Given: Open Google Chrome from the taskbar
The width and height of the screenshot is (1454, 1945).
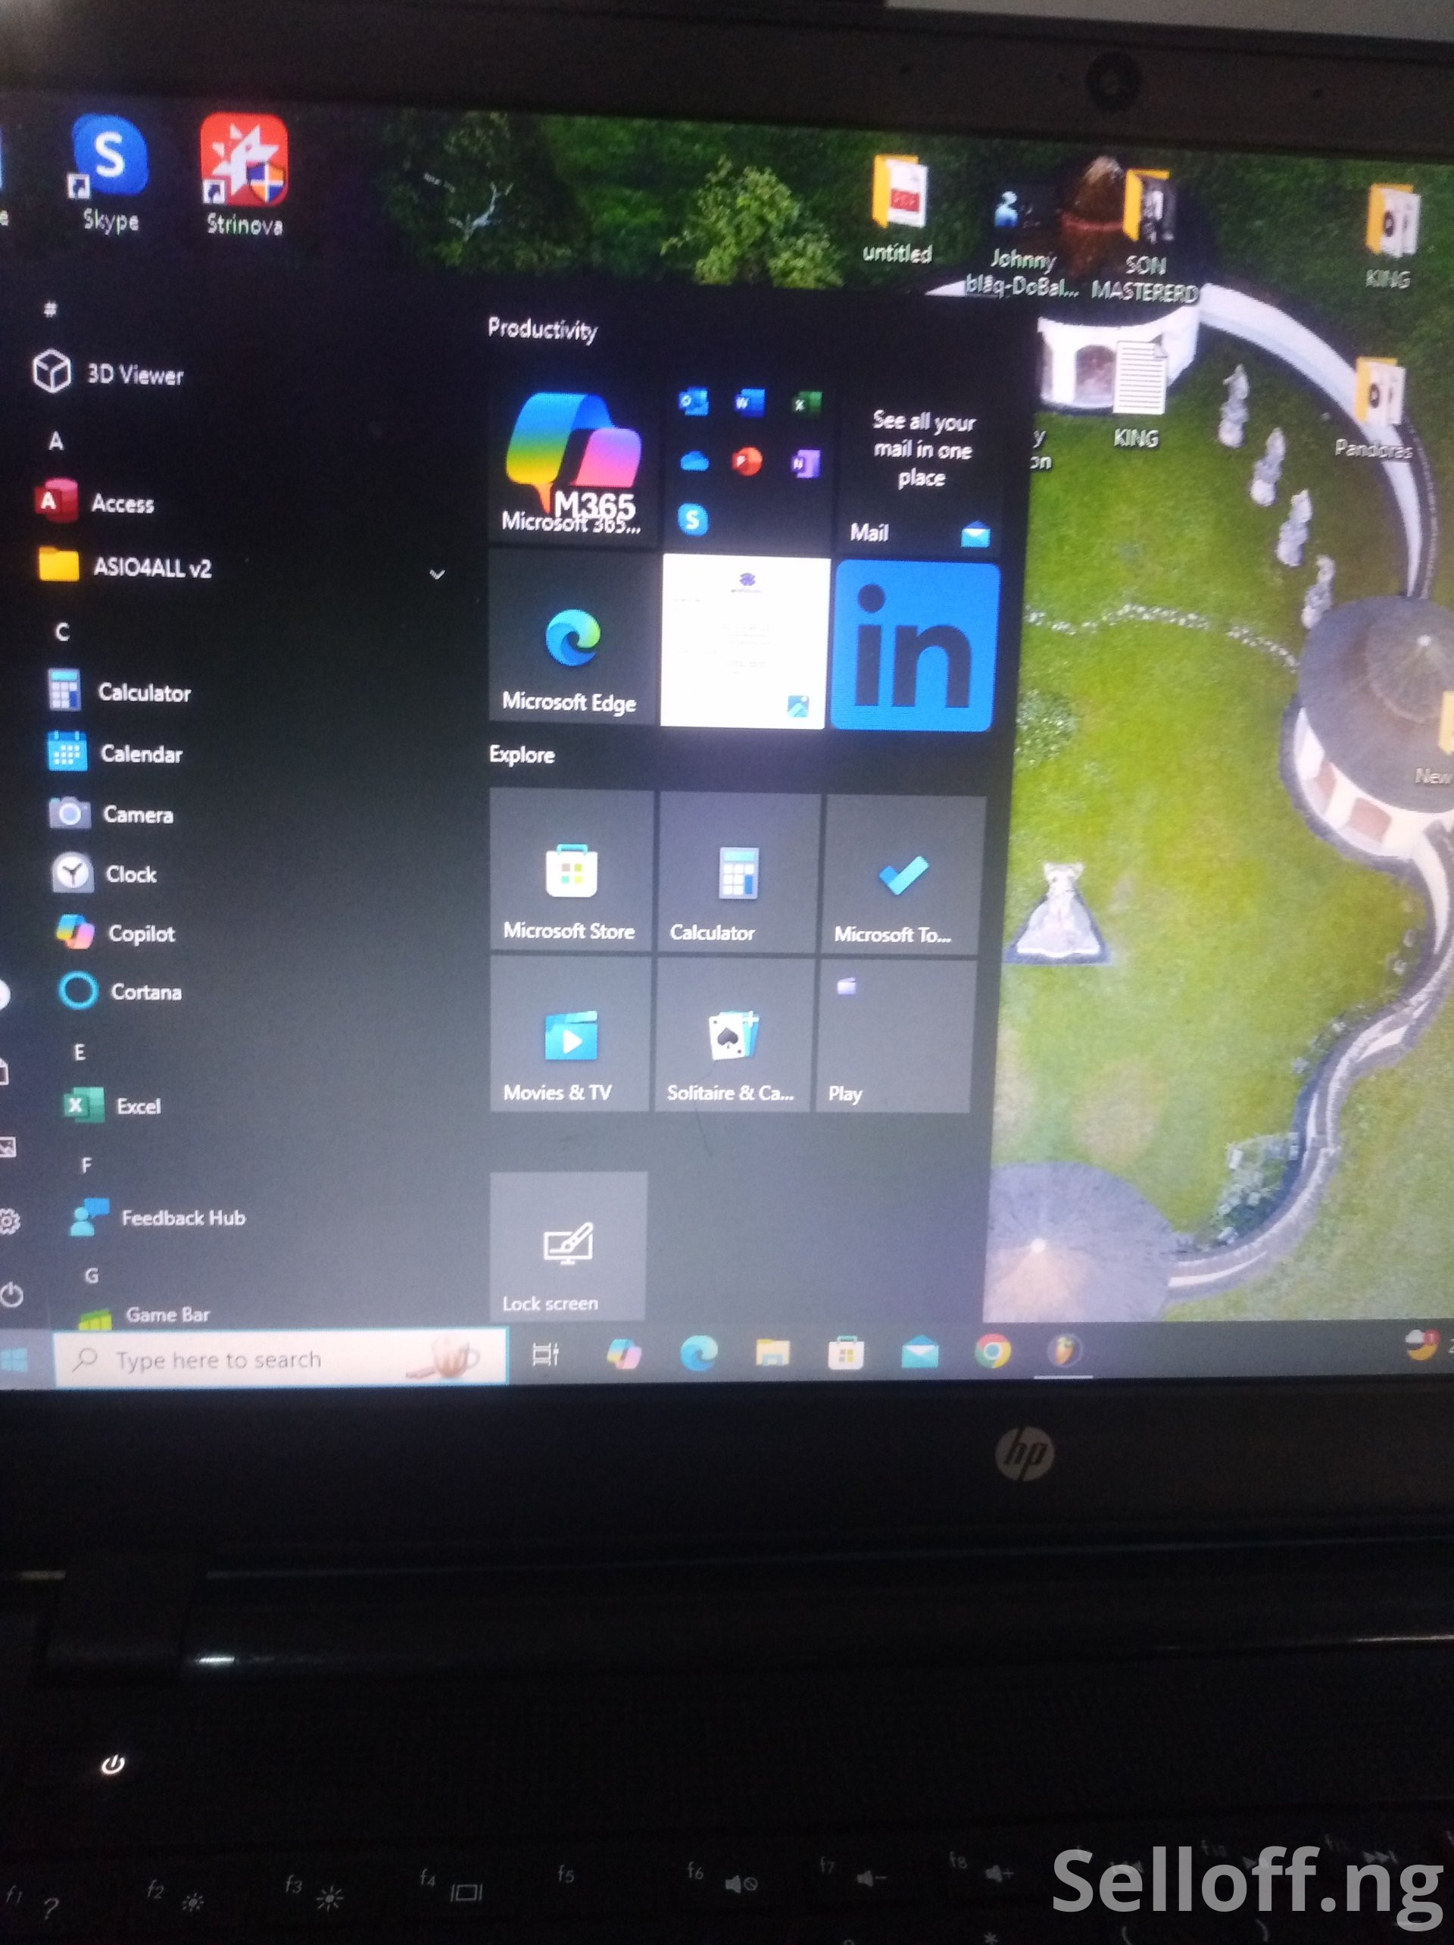Looking at the screenshot, I should tap(993, 1351).
